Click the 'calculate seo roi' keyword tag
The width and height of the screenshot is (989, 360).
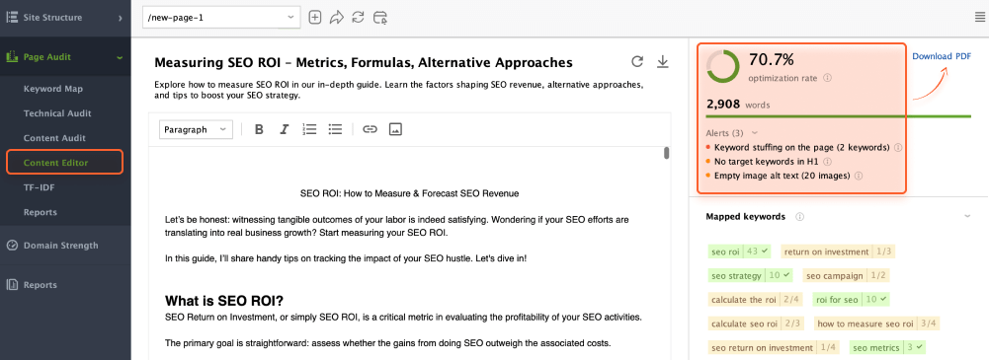[756, 324]
